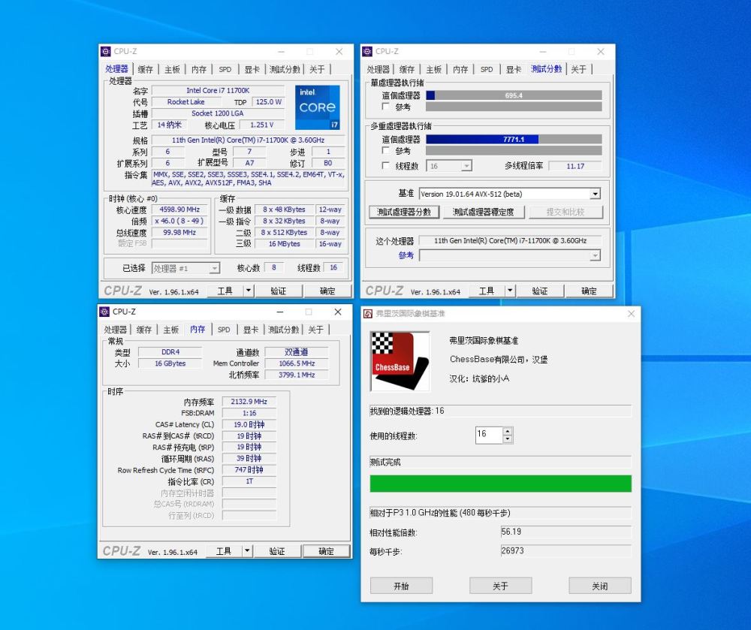Click the 验证 button

click(279, 291)
